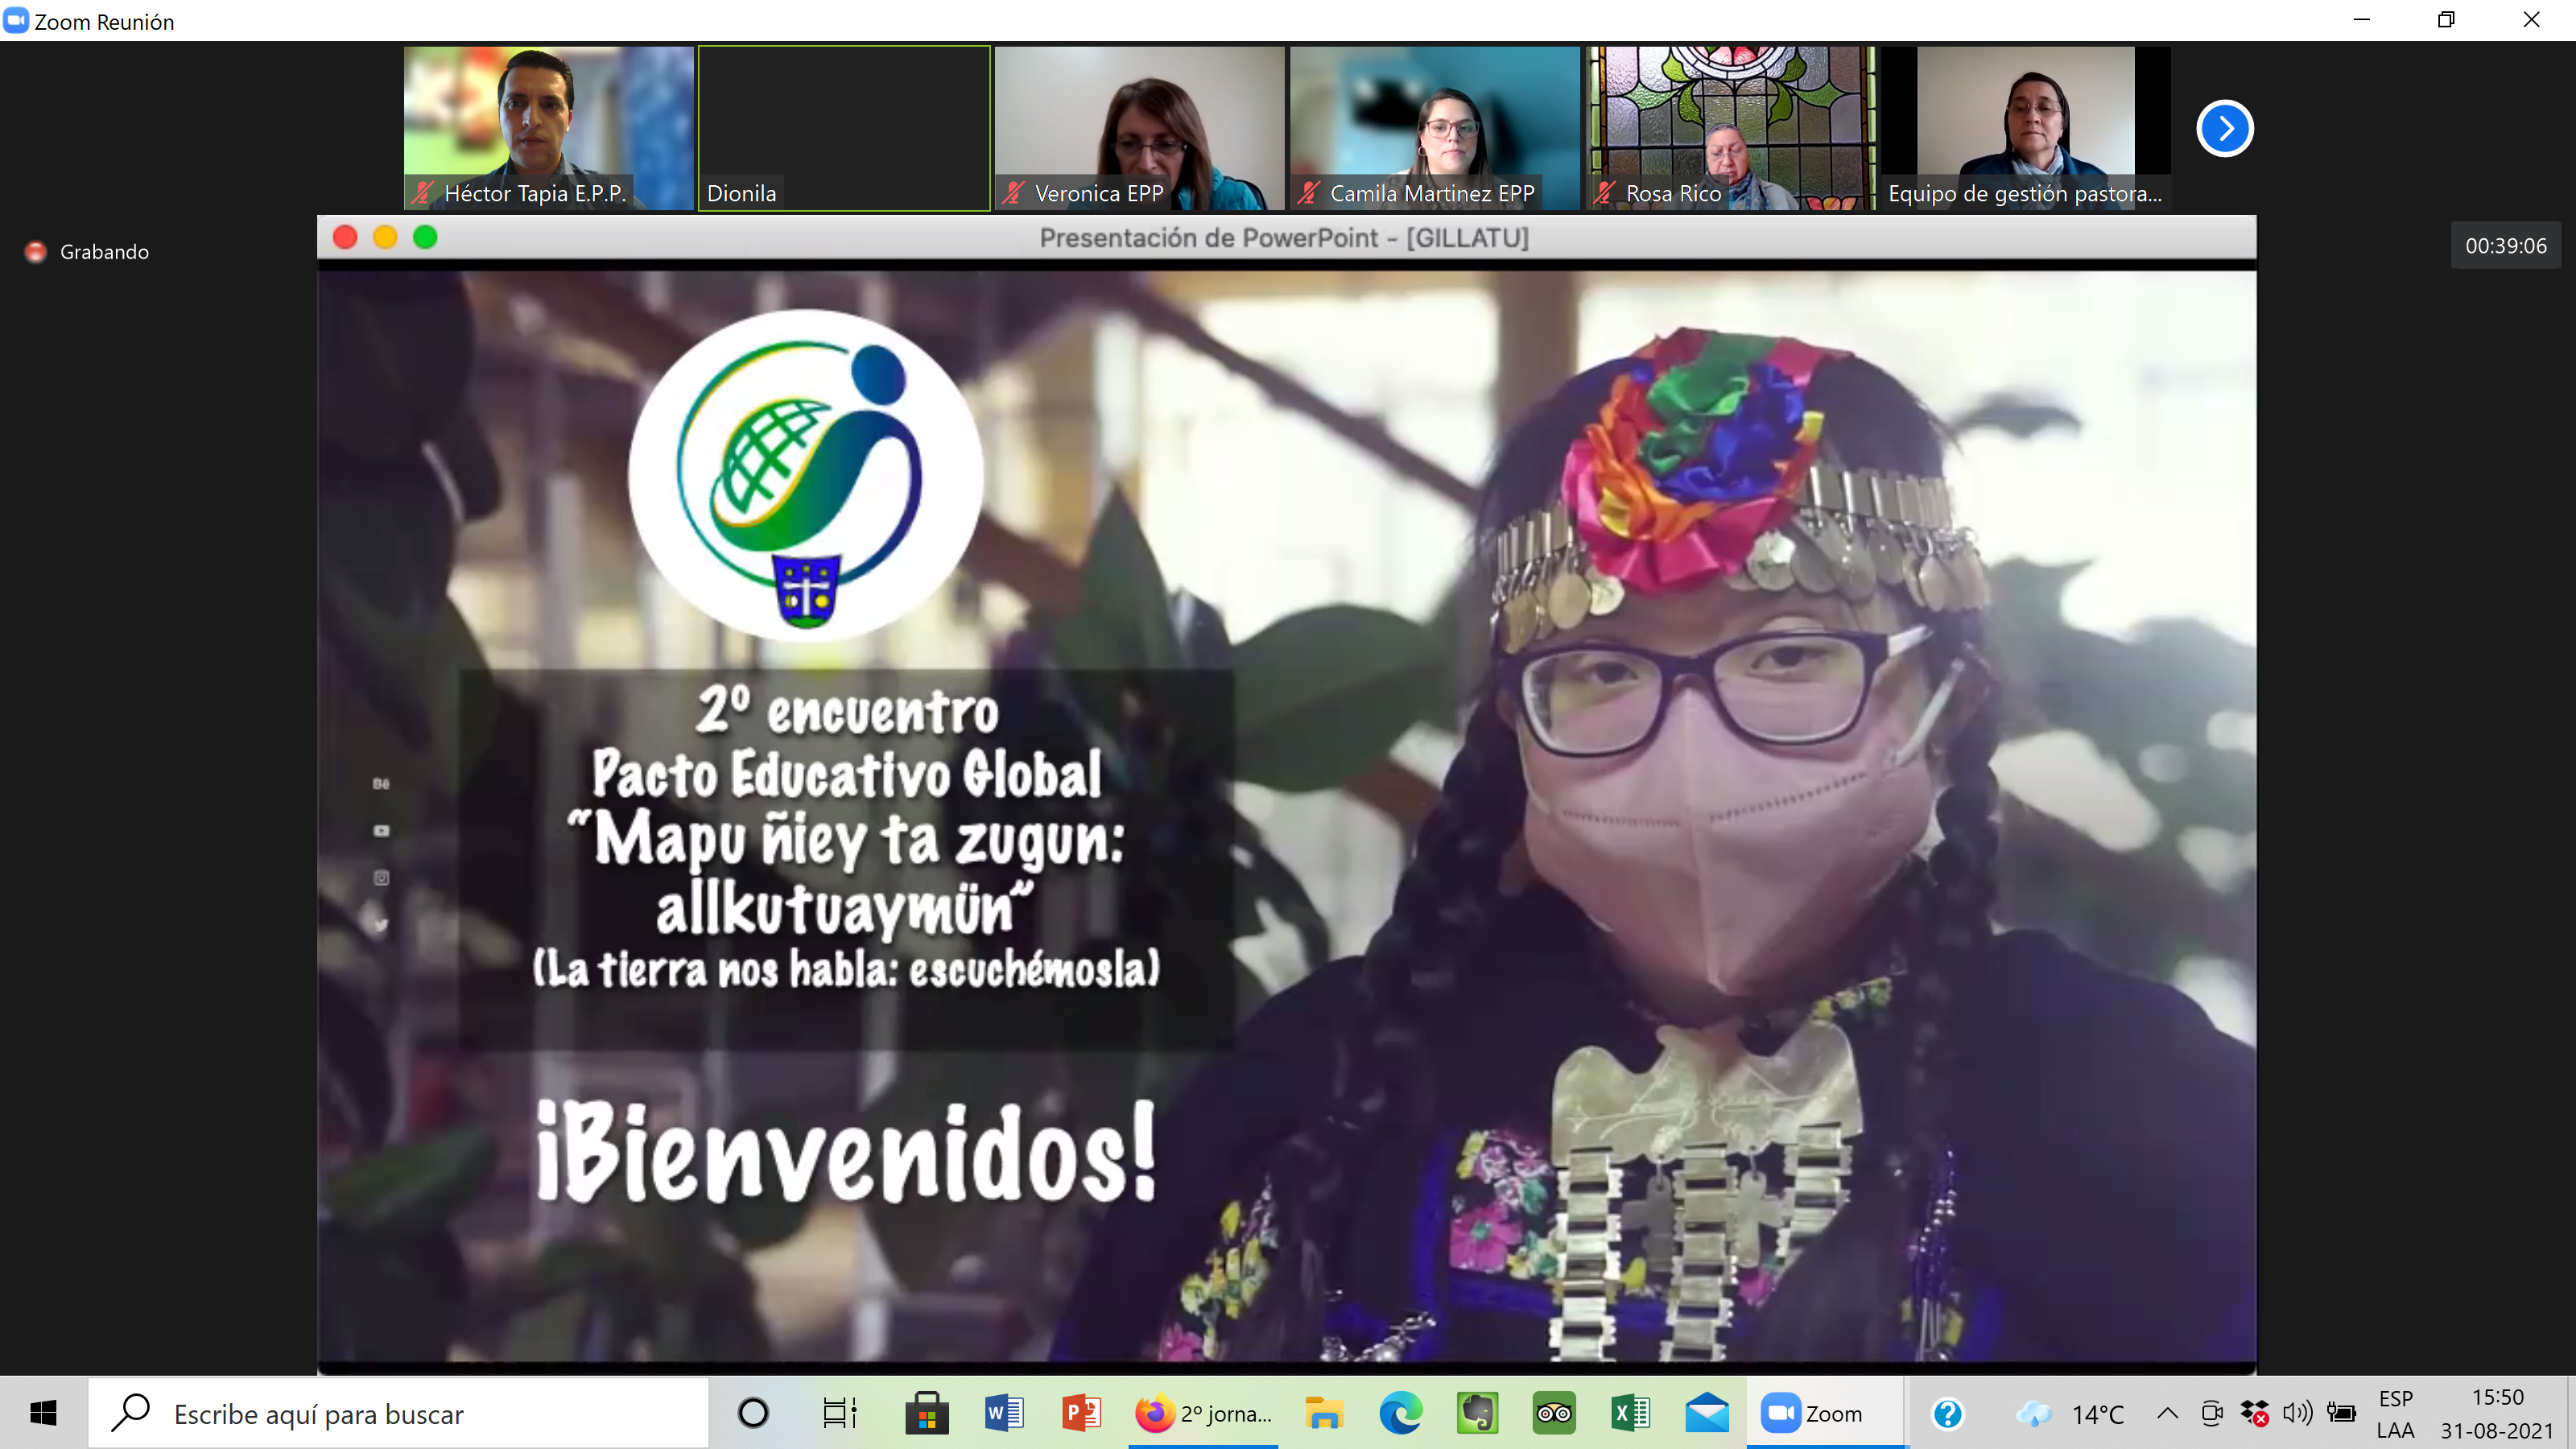Click the Meet Now tray icon
Image resolution: width=2576 pixels, height=1449 pixels.
(x=2212, y=1413)
